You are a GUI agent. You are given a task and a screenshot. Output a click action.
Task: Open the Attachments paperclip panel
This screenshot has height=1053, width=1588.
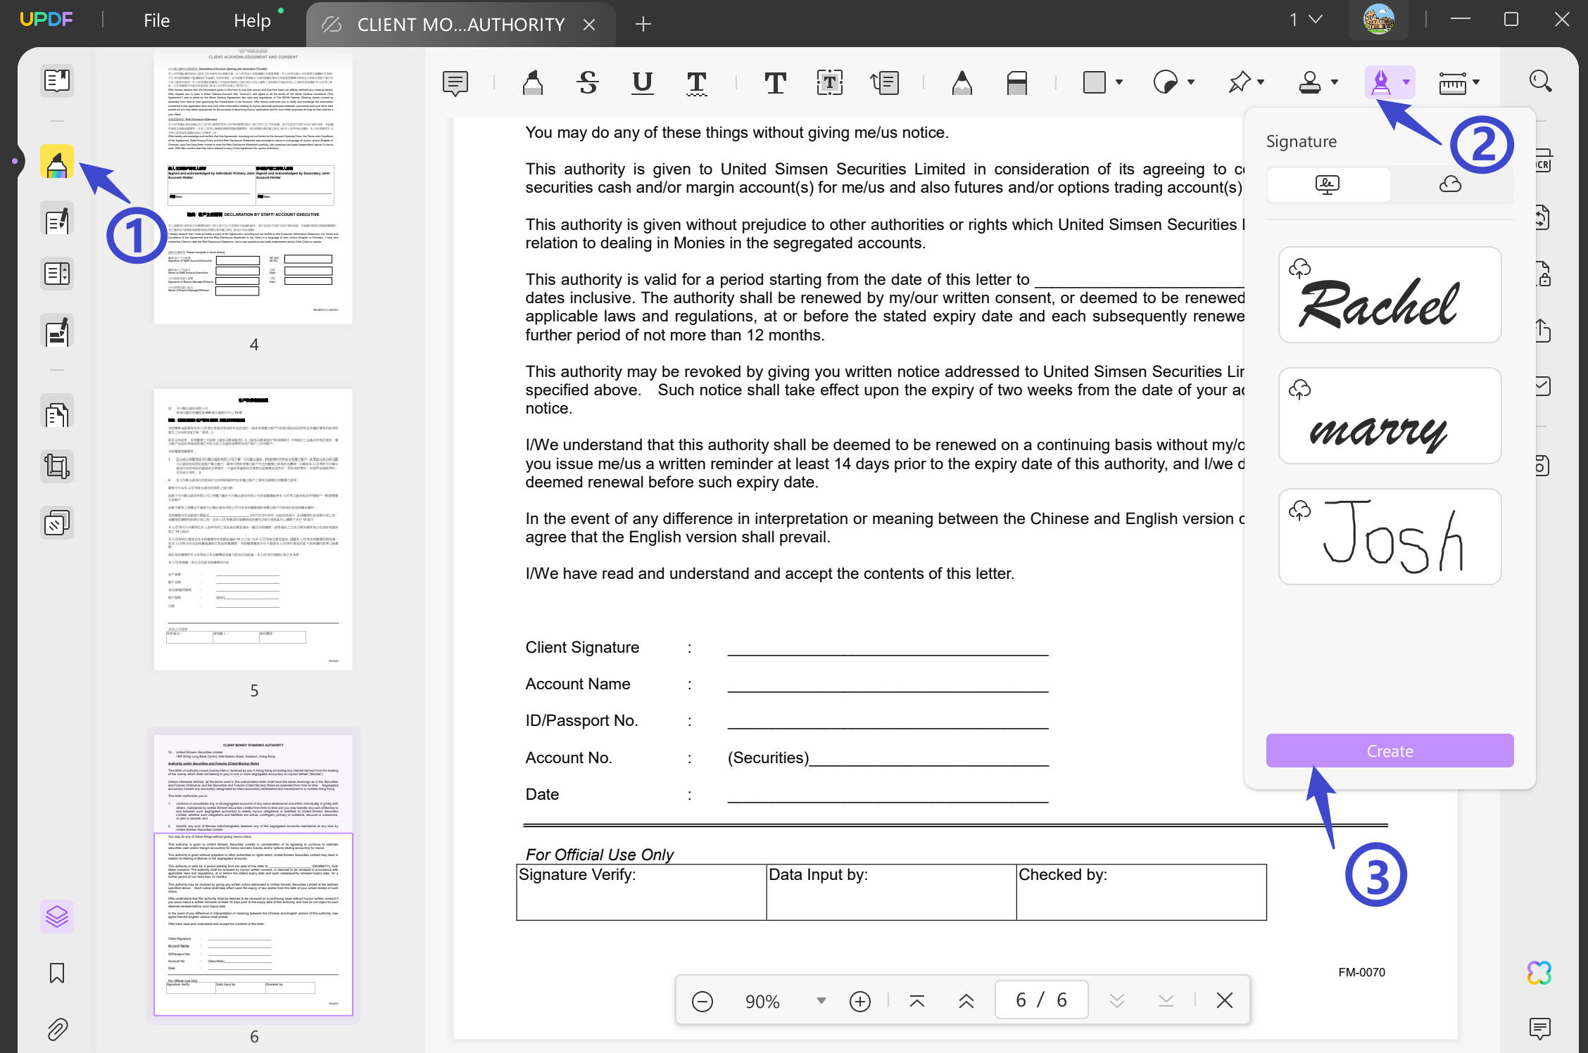tap(56, 1028)
